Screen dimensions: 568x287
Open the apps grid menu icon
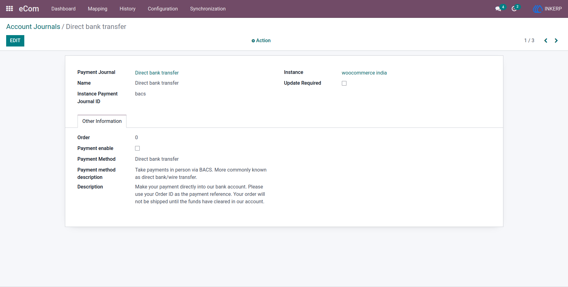tap(10, 9)
